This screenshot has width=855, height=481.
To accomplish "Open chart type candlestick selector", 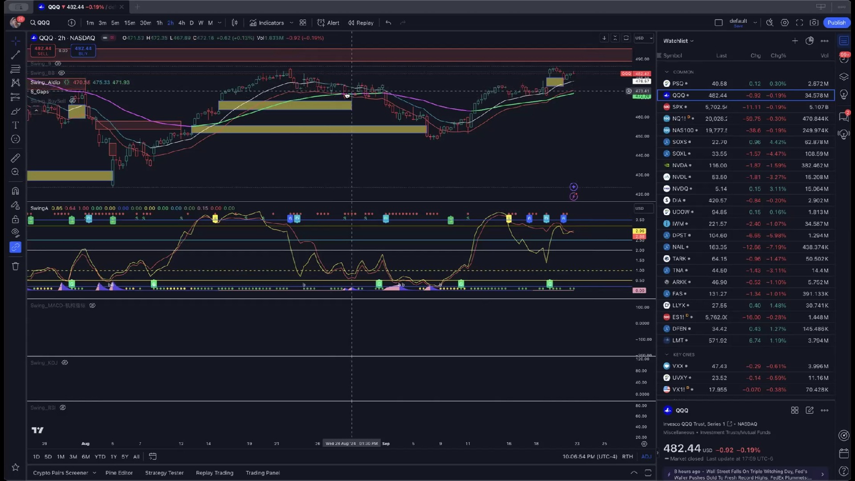I will tap(235, 23).
